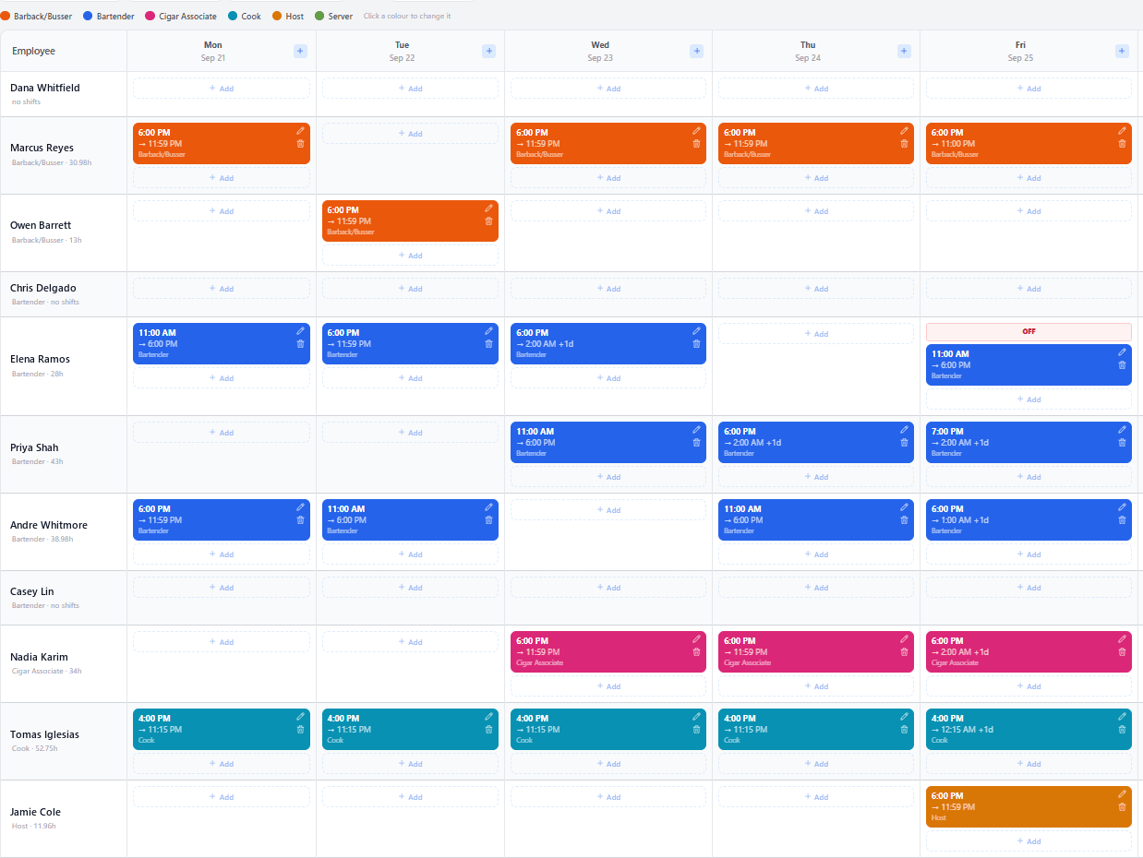Edit Jamie Cole Friday Host shift pencil
The width and height of the screenshot is (1143, 858).
[x=1122, y=794]
